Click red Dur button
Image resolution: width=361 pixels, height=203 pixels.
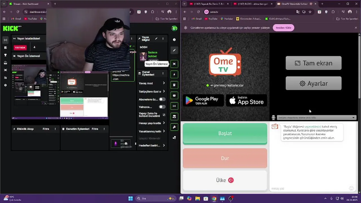225,158
